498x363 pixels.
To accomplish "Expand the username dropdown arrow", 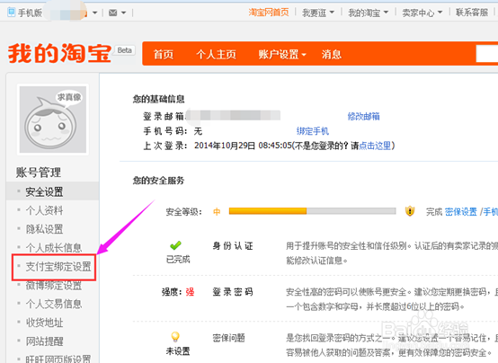I will (x=94, y=13).
